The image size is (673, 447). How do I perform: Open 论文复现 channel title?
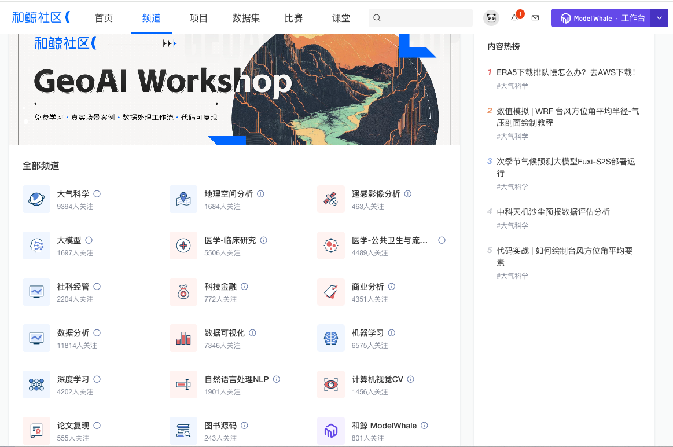coord(73,426)
